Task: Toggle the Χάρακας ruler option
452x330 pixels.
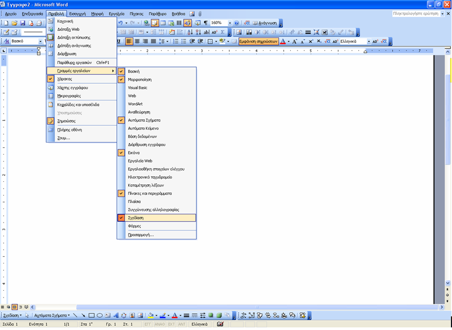Action: pos(82,79)
